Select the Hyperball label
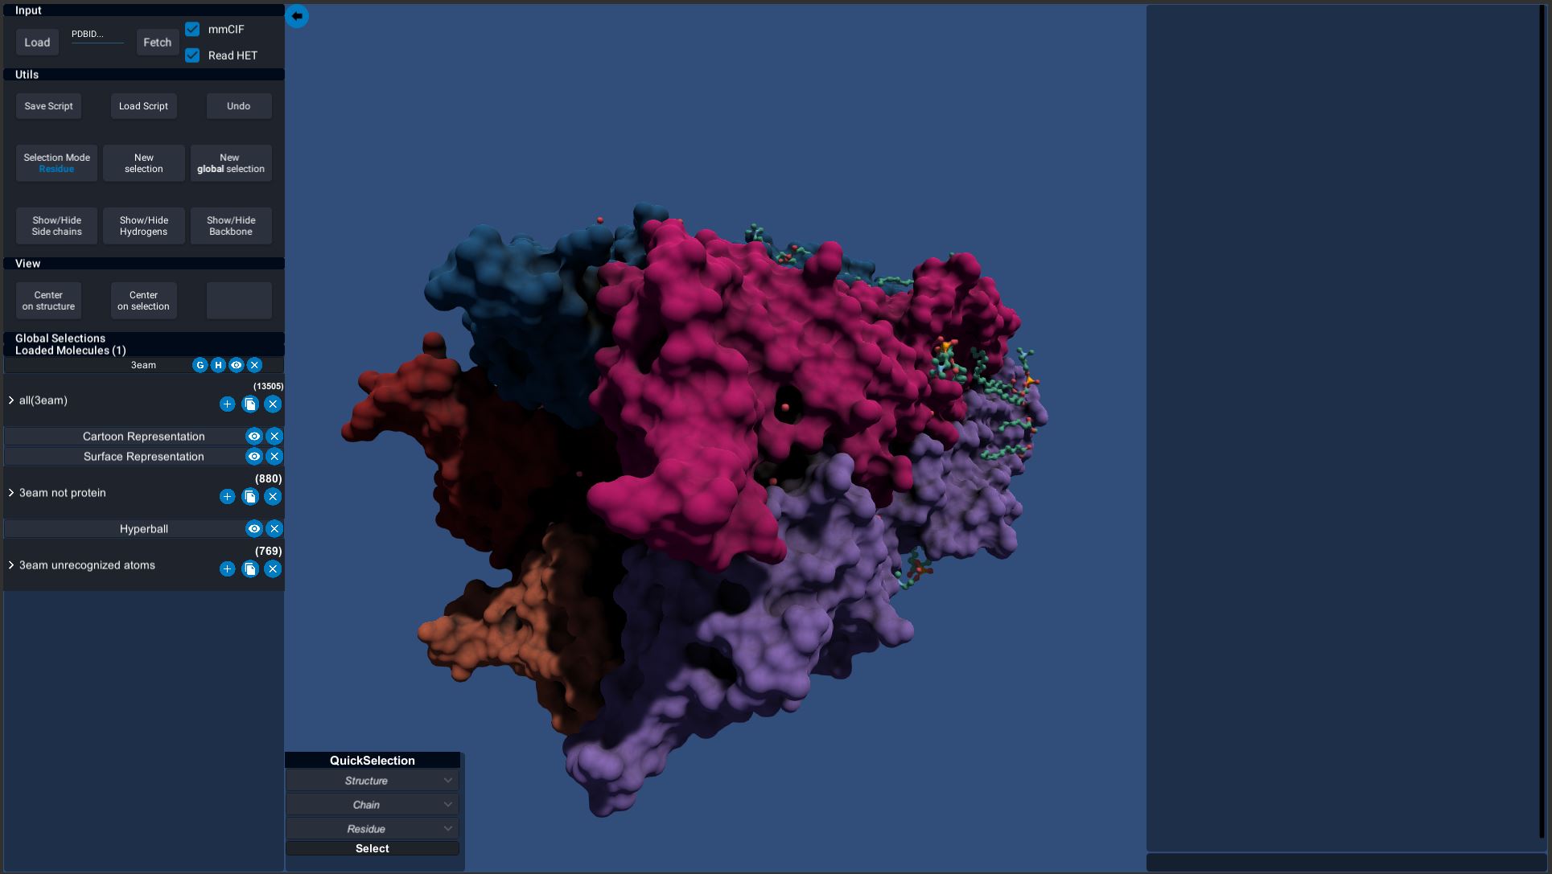 144,529
